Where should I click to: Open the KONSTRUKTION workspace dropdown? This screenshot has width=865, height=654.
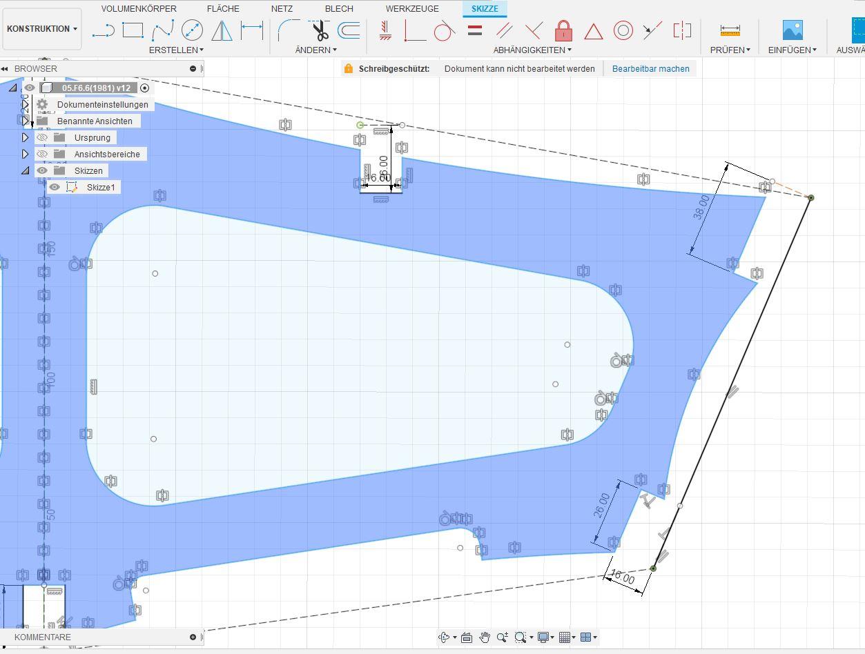point(42,29)
